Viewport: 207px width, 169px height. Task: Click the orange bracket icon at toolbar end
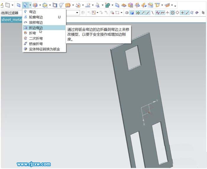coord(167,5)
